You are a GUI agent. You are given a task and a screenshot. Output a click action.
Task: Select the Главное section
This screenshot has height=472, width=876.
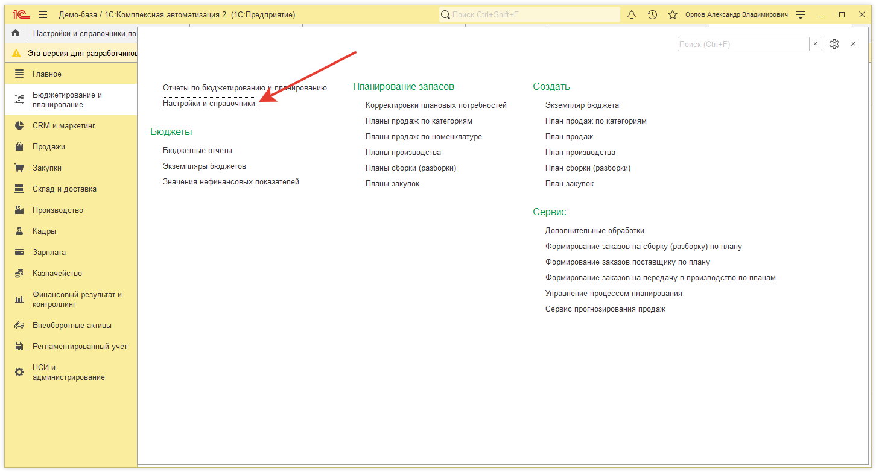pos(46,74)
